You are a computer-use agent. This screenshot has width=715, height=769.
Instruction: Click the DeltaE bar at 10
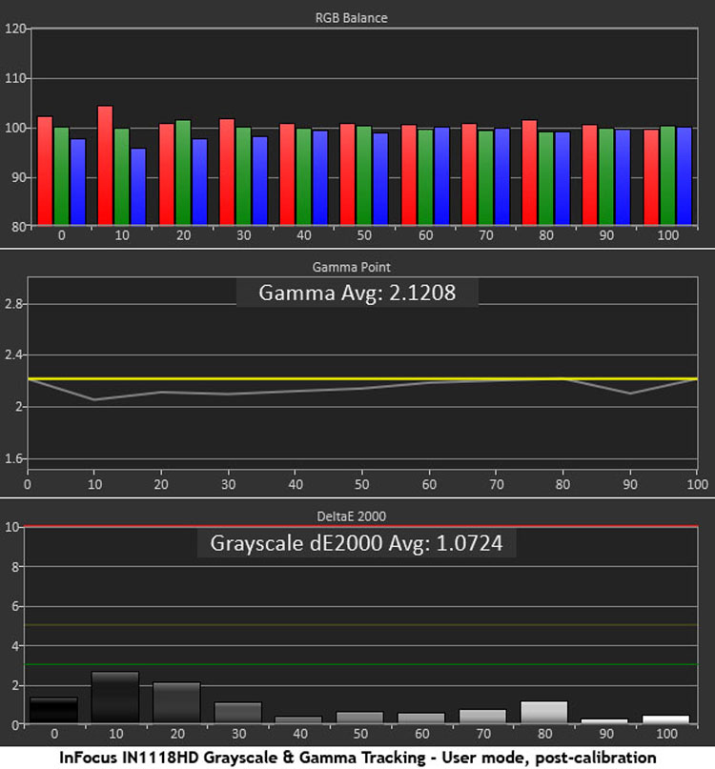click(115, 698)
